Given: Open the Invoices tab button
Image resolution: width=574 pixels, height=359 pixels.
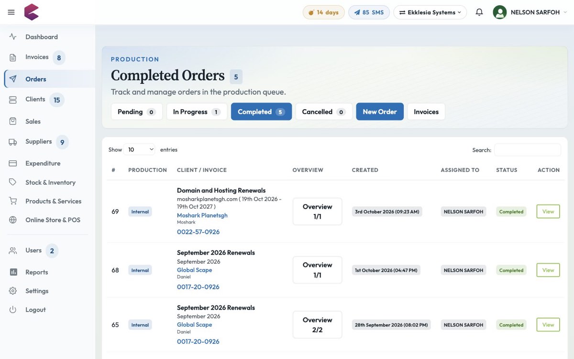Looking at the screenshot, I should [426, 112].
